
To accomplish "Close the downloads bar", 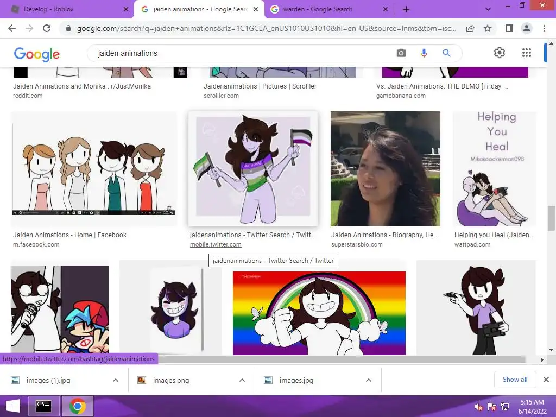I will coord(546,380).
